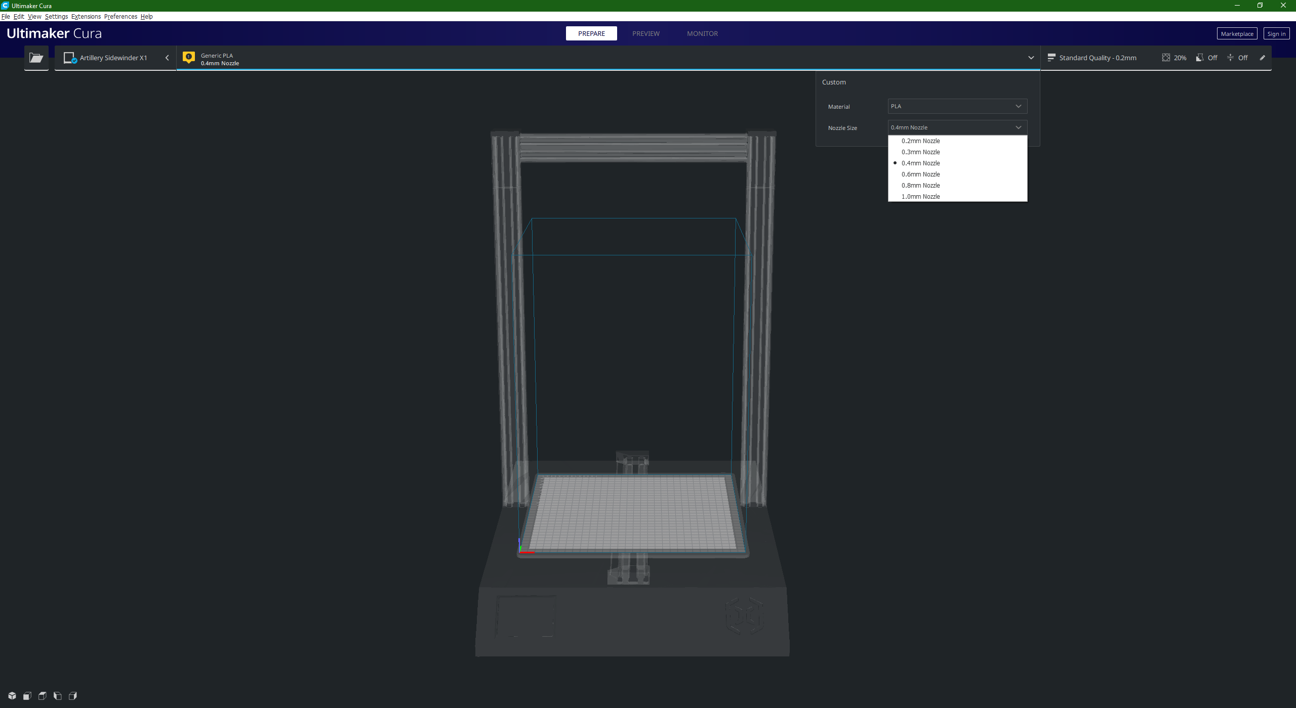Collapse the material and nozzle panel chevron
Image resolution: width=1296 pixels, height=708 pixels.
(1031, 58)
